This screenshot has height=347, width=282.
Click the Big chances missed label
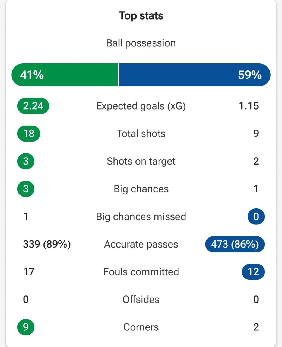tap(141, 217)
